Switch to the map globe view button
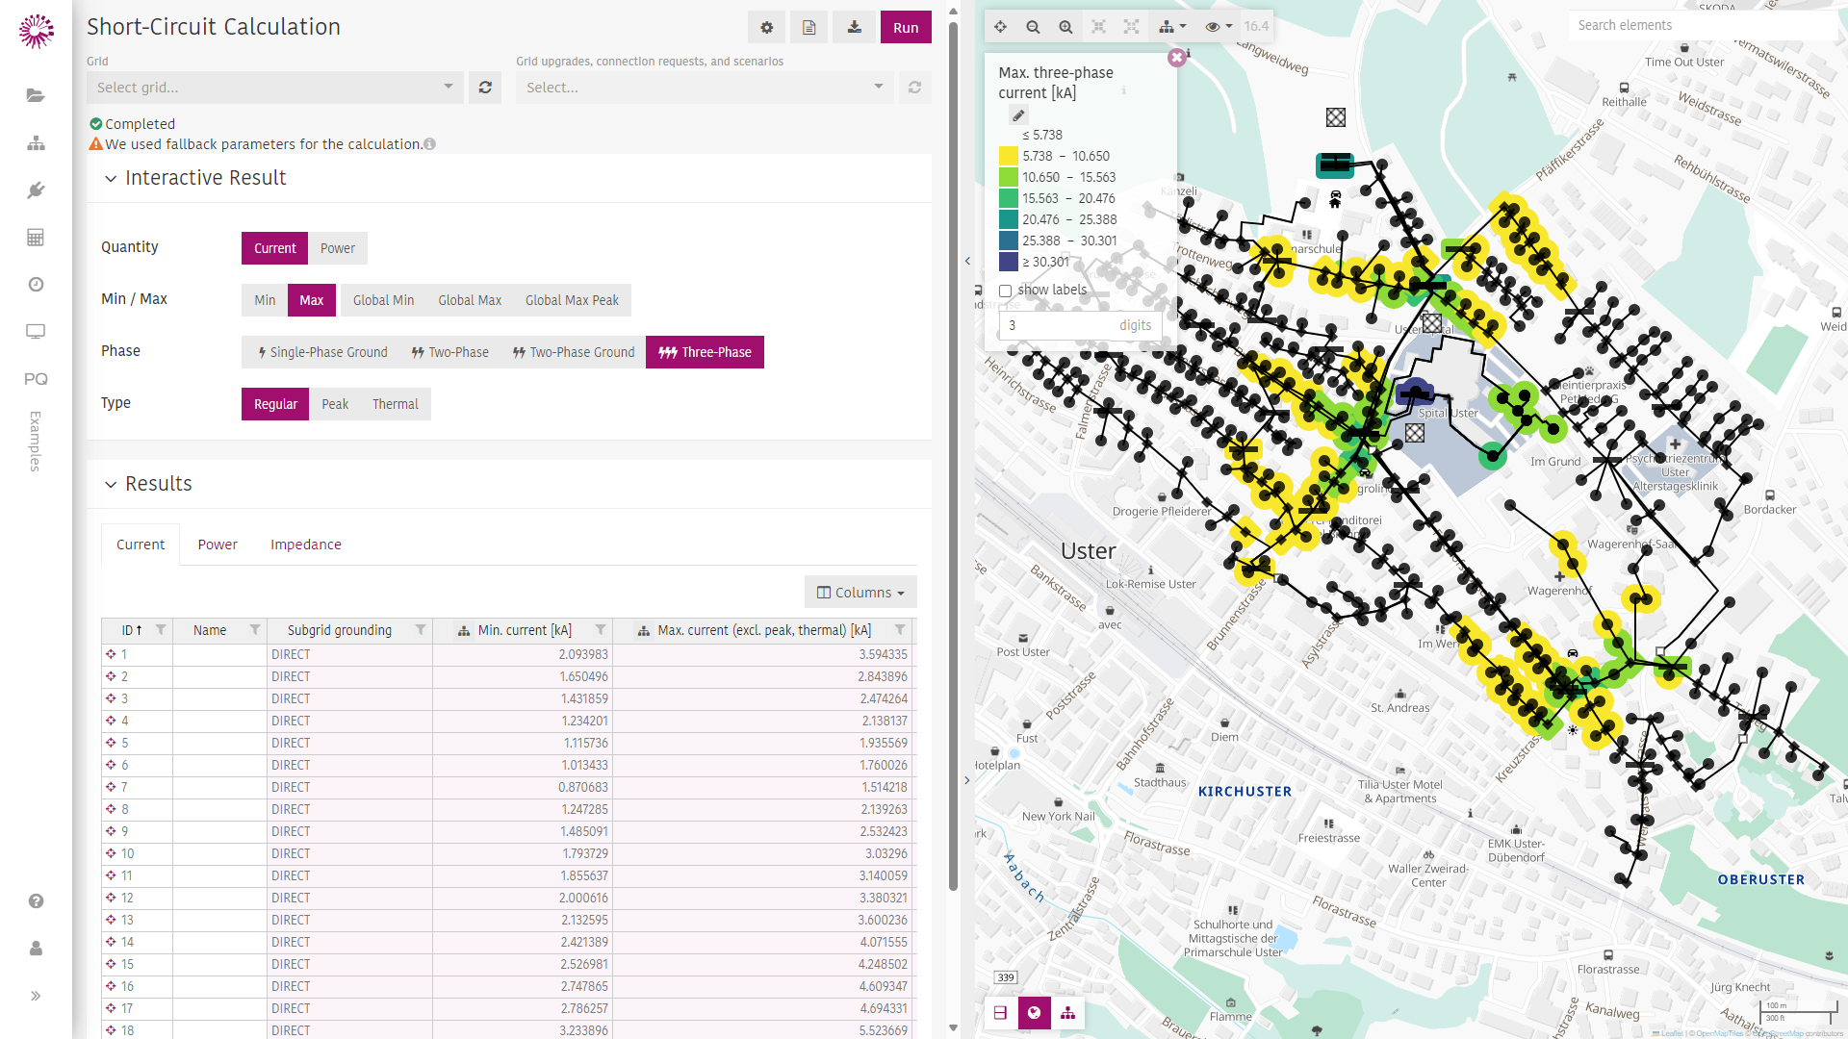 tap(1034, 1013)
